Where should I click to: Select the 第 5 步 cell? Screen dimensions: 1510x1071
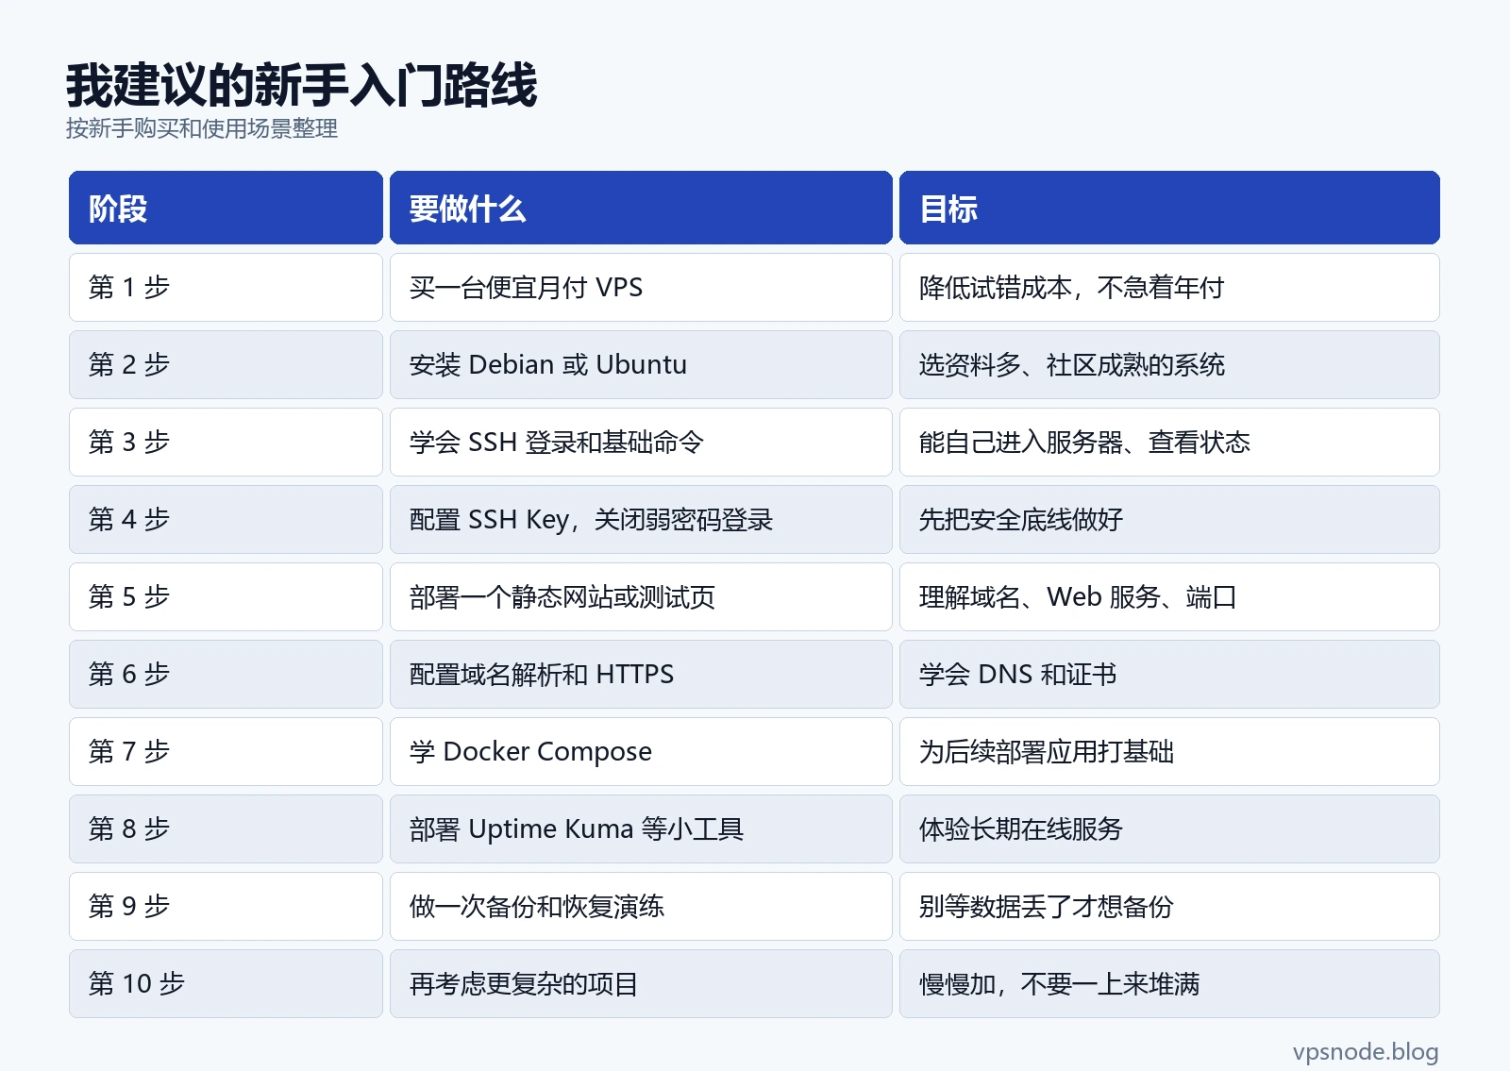226,596
